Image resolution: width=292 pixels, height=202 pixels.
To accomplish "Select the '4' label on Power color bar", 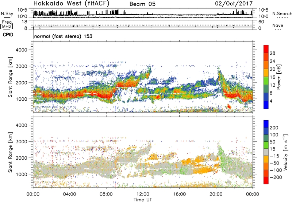I will click(271, 101).
